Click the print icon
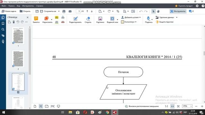 (64, 11)
